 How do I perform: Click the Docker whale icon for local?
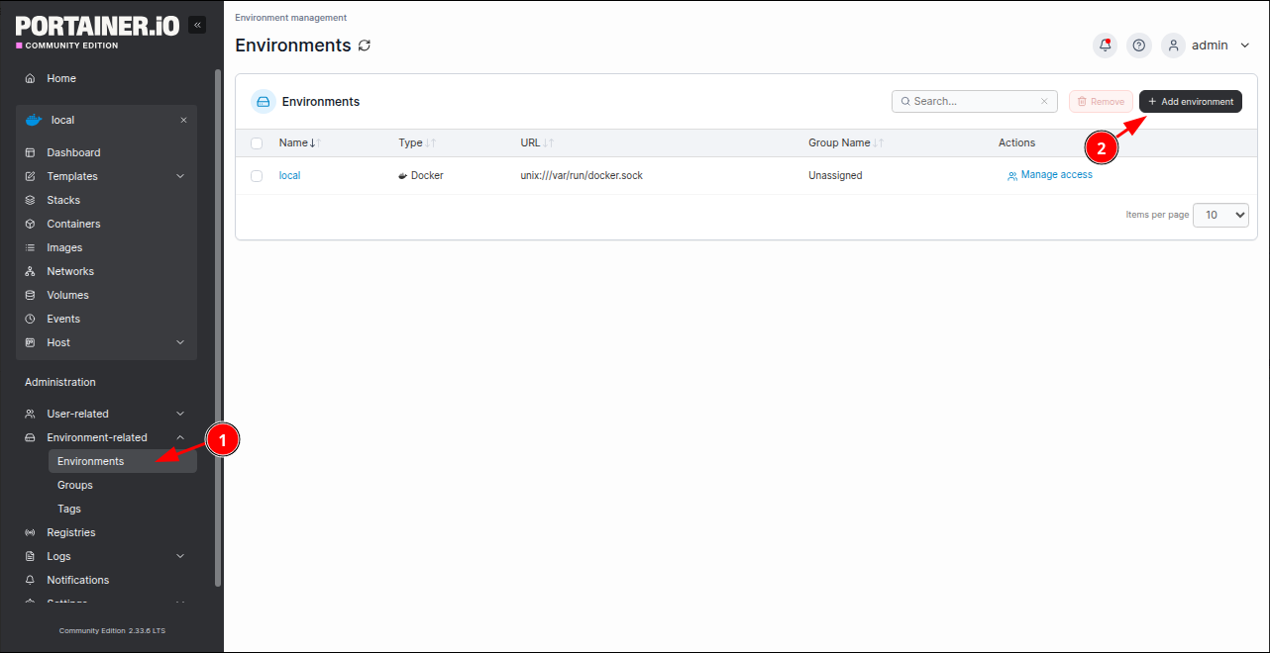pyautogui.click(x=34, y=120)
